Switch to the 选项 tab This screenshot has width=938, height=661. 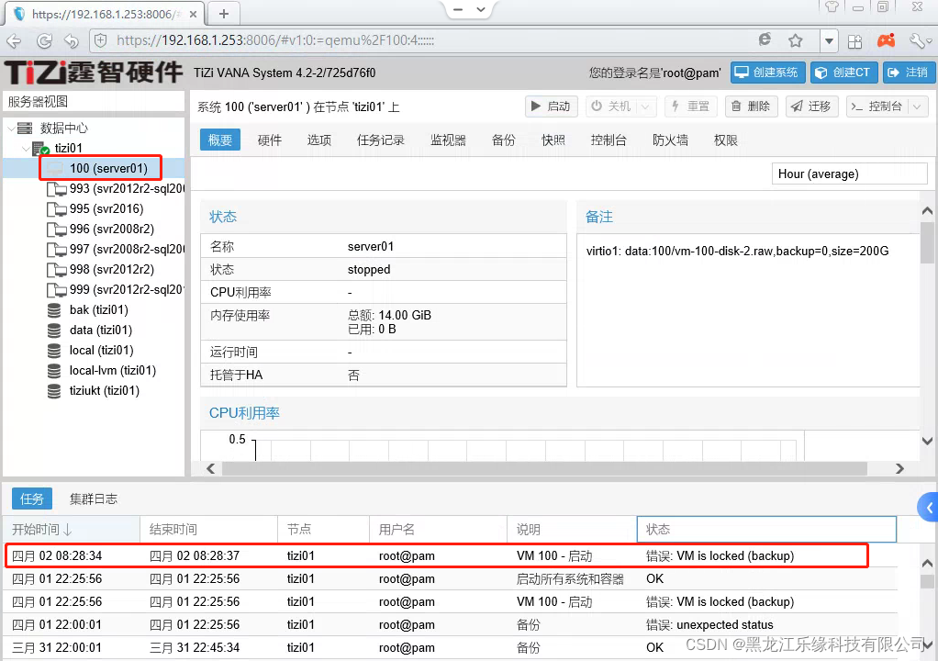tap(318, 140)
